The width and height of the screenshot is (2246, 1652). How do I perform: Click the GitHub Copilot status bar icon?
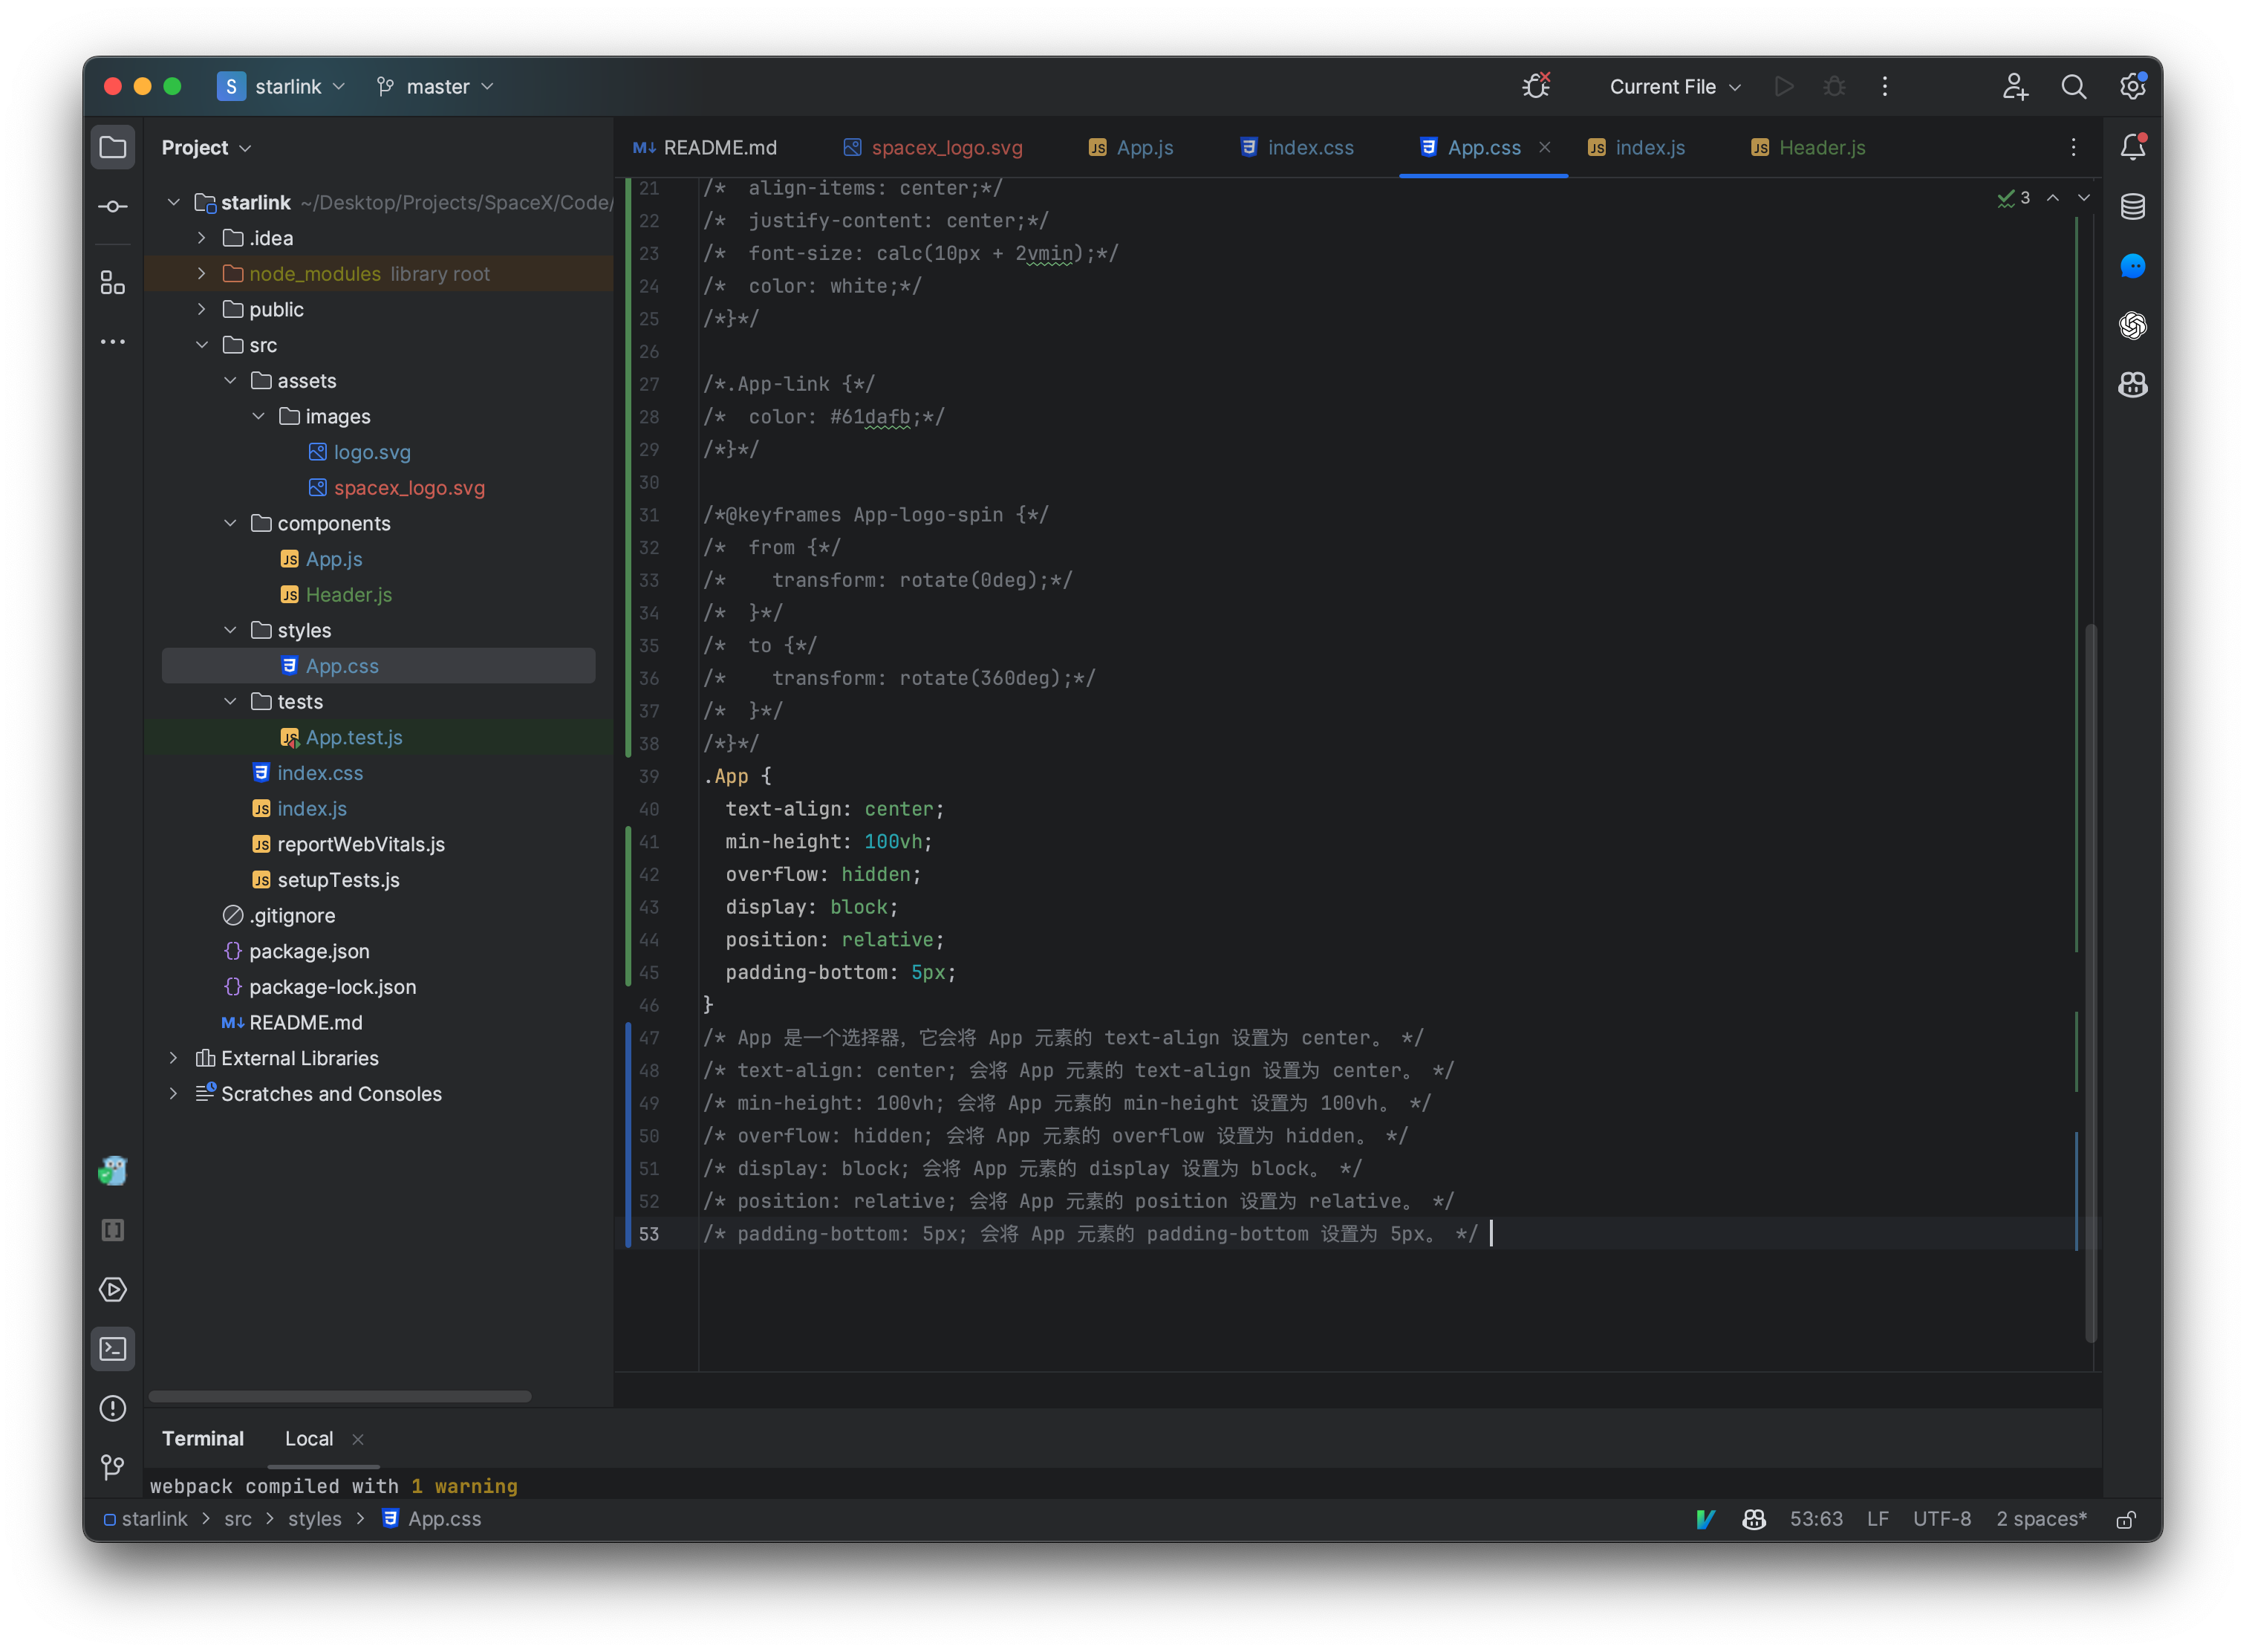click(1754, 1518)
